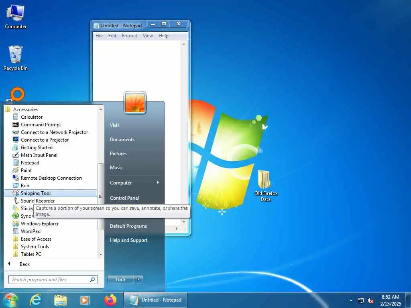
Task: Click the search magnifier icon
Action: (x=93, y=280)
